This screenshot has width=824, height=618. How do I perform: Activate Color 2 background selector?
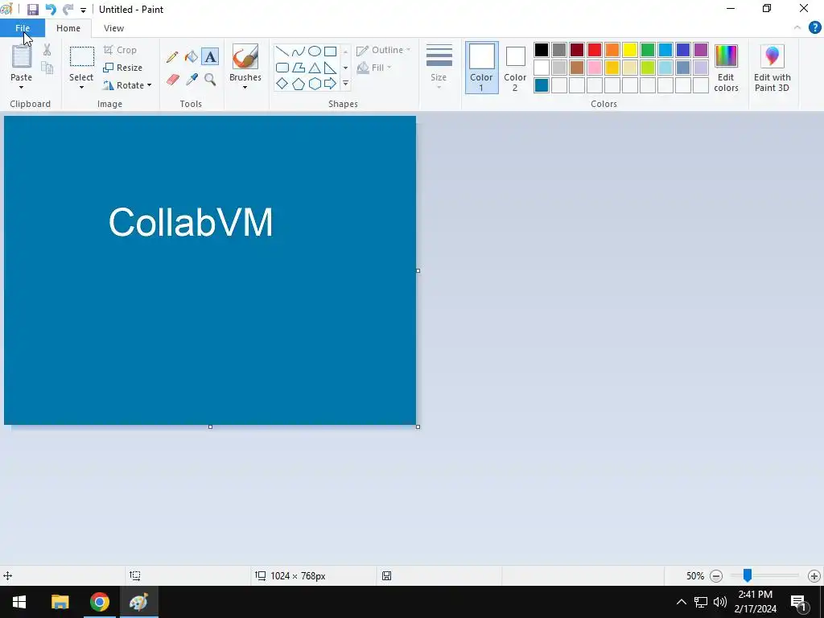(515, 68)
